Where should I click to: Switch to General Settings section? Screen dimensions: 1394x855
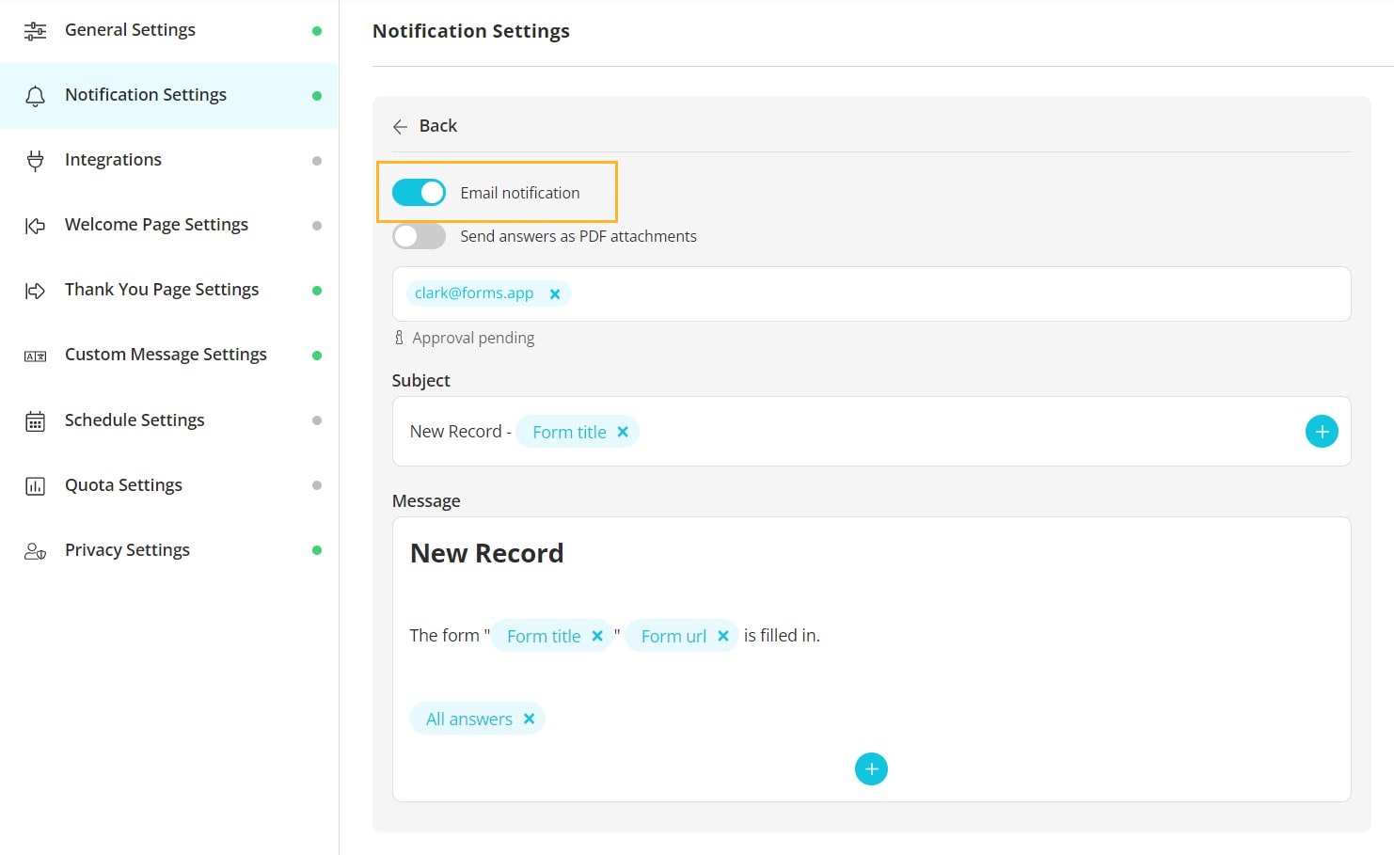(x=130, y=29)
